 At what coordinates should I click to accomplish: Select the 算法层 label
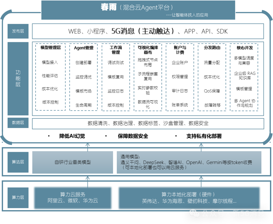pyautogui.click(x=18, y=162)
